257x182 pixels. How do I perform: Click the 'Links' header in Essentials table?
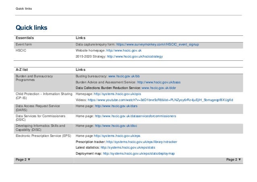[81, 38]
